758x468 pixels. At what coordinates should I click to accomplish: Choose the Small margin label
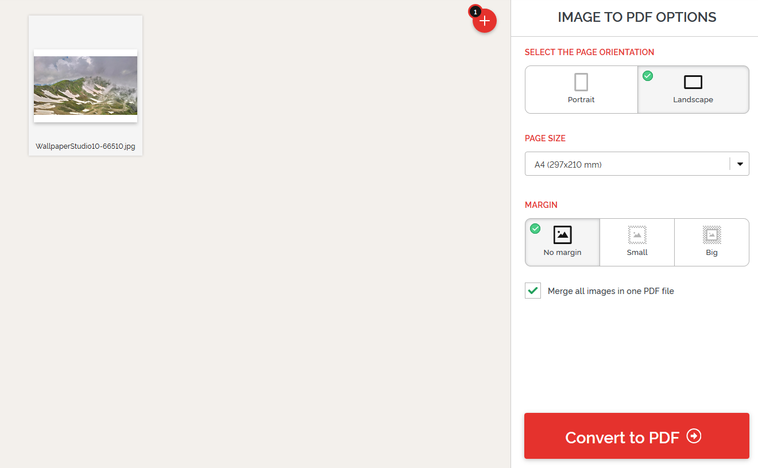pyautogui.click(x=637, y=253)
